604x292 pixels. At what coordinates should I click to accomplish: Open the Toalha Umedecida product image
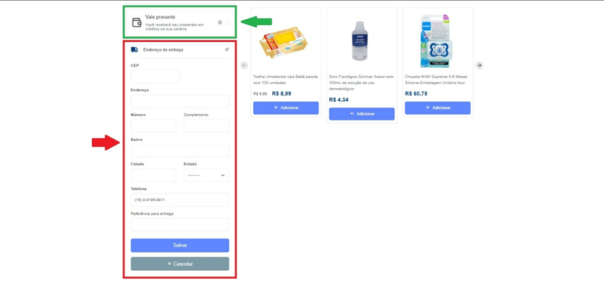[285, 42]
